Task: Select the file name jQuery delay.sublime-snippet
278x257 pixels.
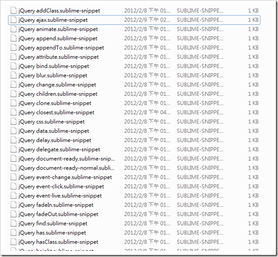Action: pos(55,140)
